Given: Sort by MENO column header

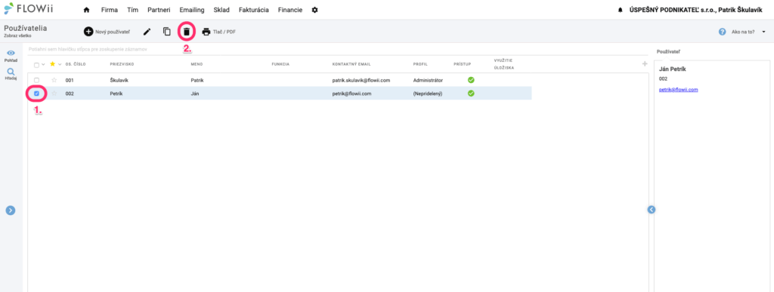Looking at the screenshot, I should click(197, 64).
